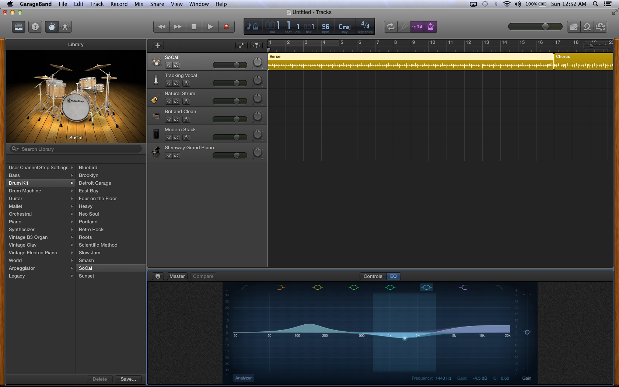The width and height of the screenshot is (619, 387).
Task: Open the Editors scissors button
Action: tap(65, 27)
